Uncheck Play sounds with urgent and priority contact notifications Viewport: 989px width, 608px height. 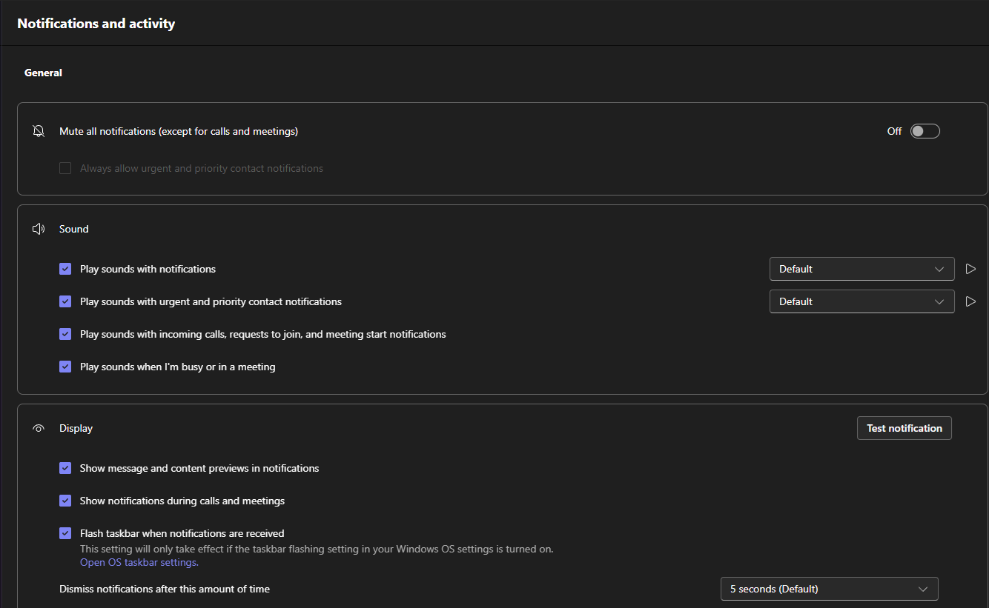click(65, 301)
